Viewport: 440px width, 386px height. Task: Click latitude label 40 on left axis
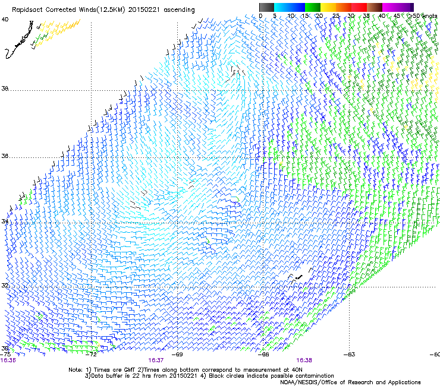click(x=5, y=20)
